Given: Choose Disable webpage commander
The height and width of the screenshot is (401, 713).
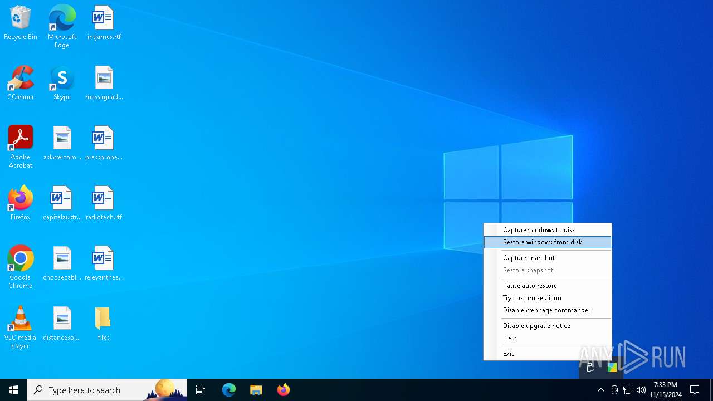Looking at the screenshot, I should (548, 310).
